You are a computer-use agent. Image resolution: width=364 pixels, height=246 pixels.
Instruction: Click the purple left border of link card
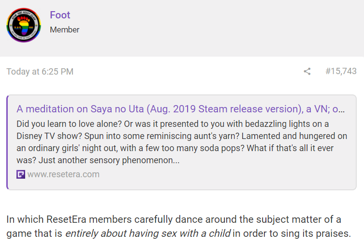click(7, 142)
